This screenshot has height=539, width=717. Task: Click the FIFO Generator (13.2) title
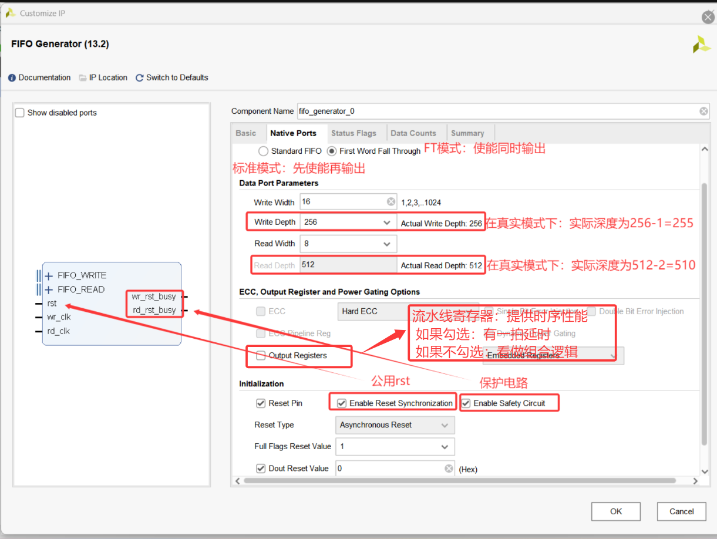[60, 44]
